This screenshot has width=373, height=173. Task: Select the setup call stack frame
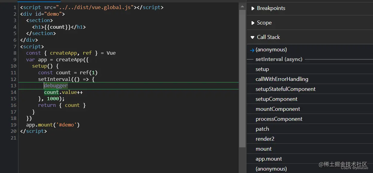tap(310, 69)
